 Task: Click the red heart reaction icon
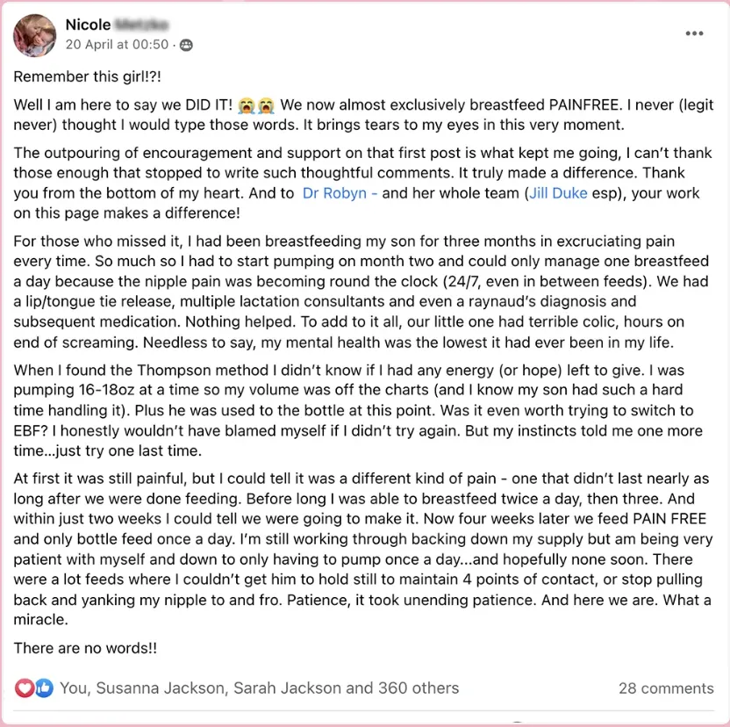tap(25, 687)
